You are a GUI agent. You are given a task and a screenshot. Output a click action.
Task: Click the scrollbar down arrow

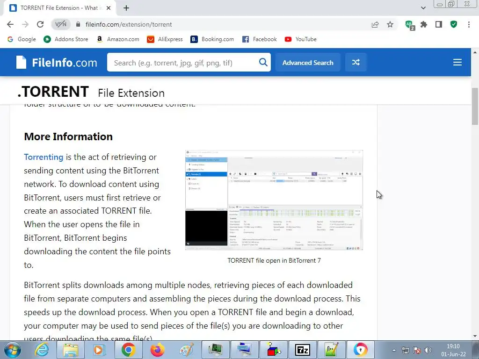pyautogui.click(x=475, y=336)
